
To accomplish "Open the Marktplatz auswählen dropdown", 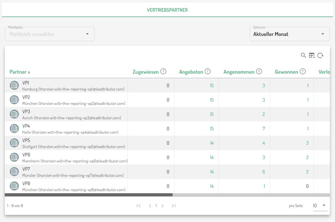I will point(50,34).
